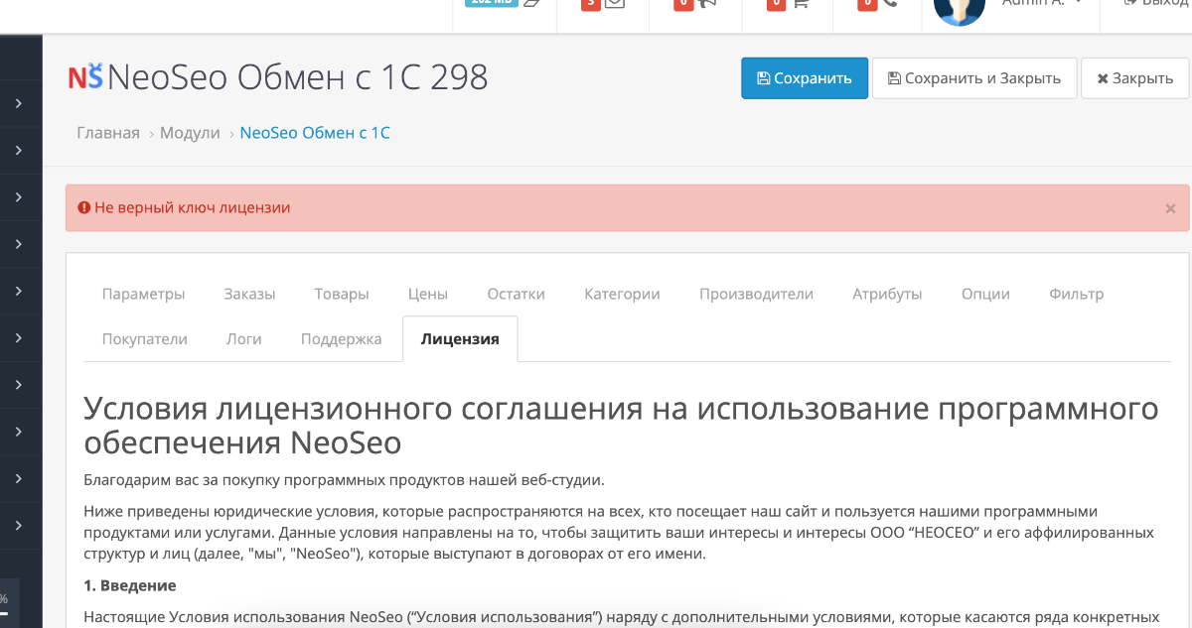Click the license agreement heading text

(621, 425)
